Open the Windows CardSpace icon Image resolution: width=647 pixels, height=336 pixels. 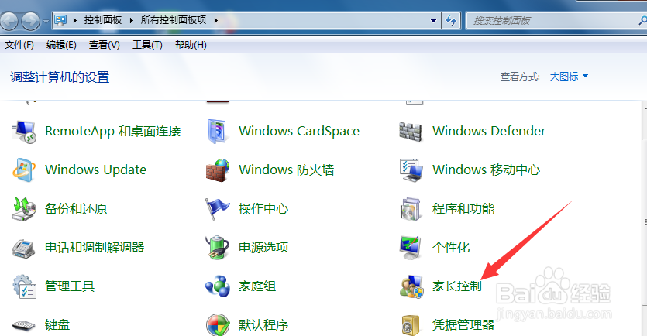pyautogui.click(x=218, y=132)
